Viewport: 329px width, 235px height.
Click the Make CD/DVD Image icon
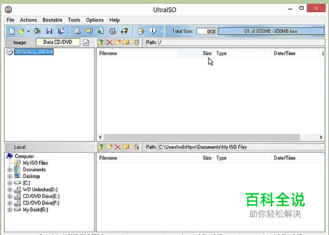tap(77, 31)
